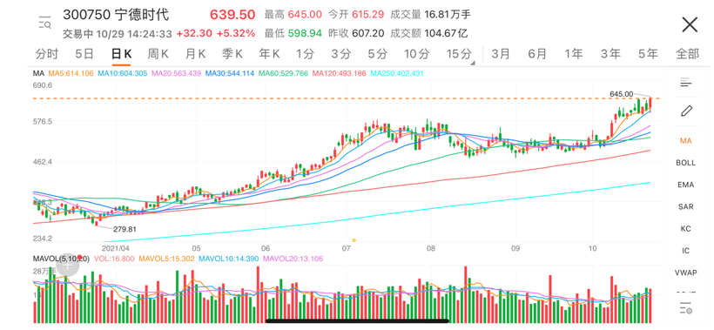Screen dimensions: 714x330
Task: Close the full-screen chart view
Action: tap(690, 24)
